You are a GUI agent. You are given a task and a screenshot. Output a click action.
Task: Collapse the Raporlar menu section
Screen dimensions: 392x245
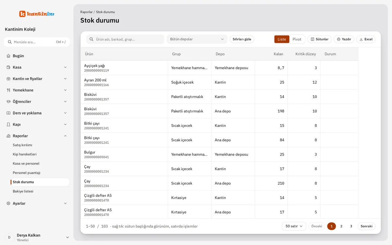[37, 136]
